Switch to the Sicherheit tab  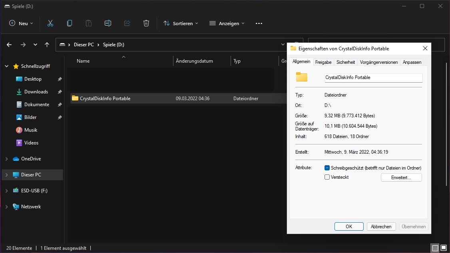pos(346,62)
